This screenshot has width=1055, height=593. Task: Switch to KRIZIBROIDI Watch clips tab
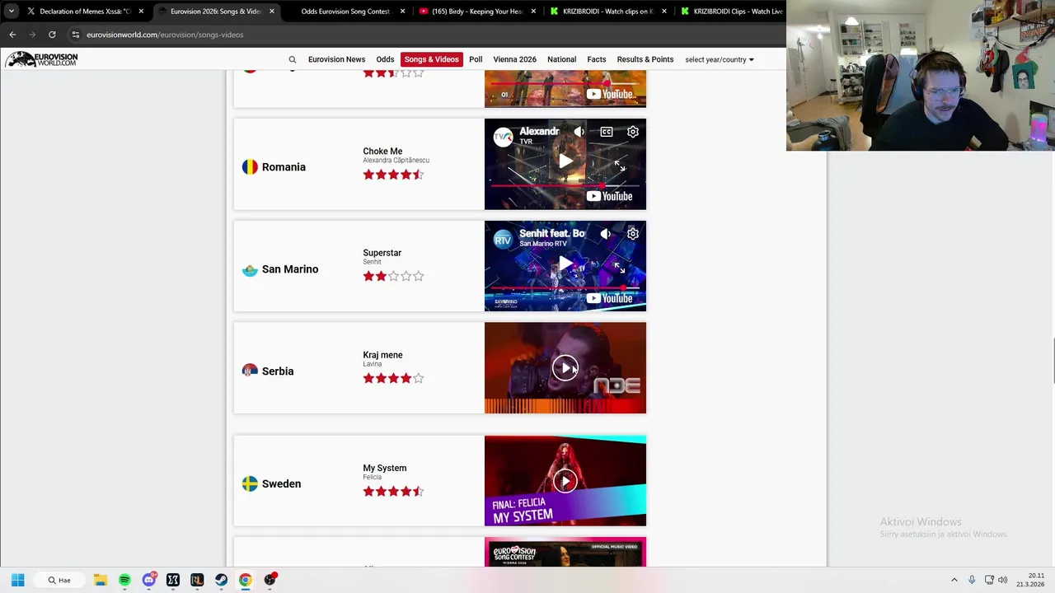[x=607, y=12]
